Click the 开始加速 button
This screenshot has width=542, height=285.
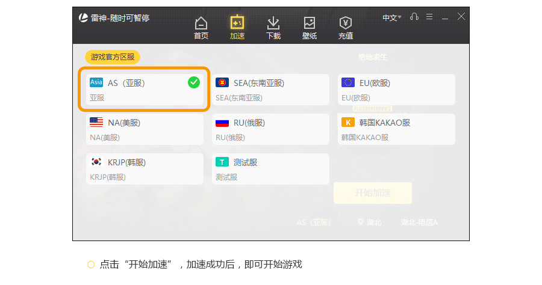click(x=373, y=193)
